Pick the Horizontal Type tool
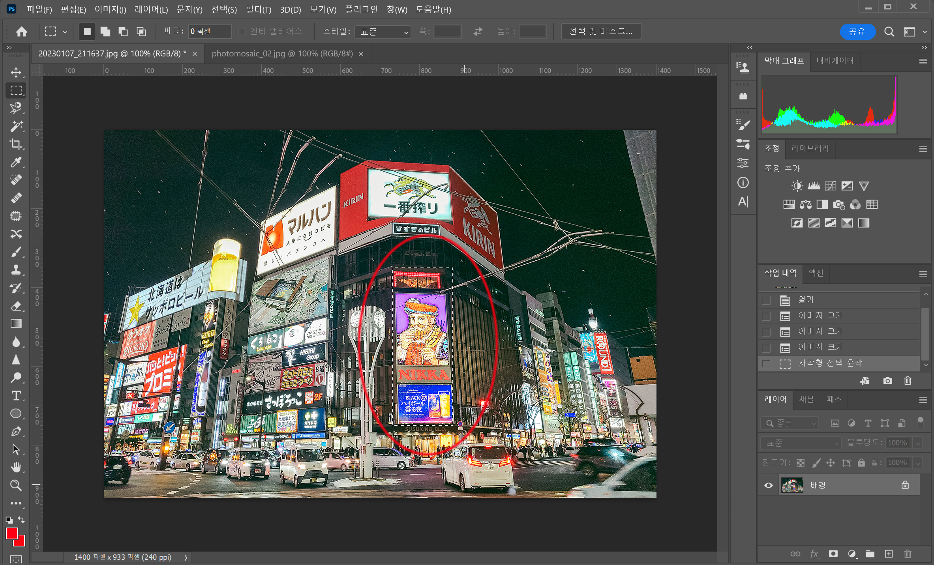 [x=16, y=395]
